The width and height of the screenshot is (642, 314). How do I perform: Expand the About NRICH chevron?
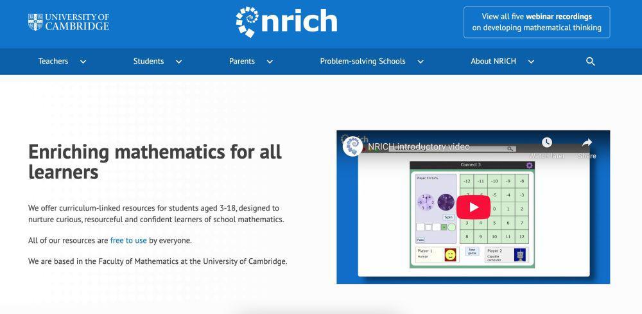531,62
